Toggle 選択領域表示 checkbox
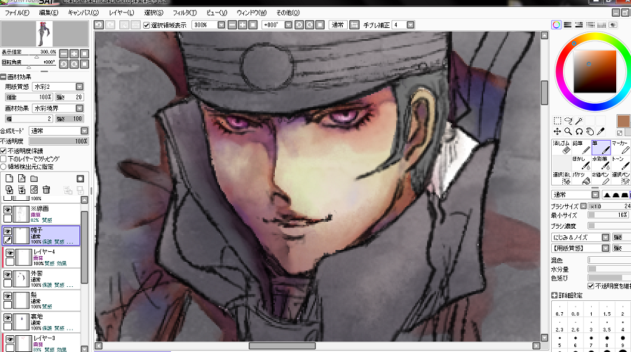The width and height of the screenshot is (631, 352). pos(147,25)
